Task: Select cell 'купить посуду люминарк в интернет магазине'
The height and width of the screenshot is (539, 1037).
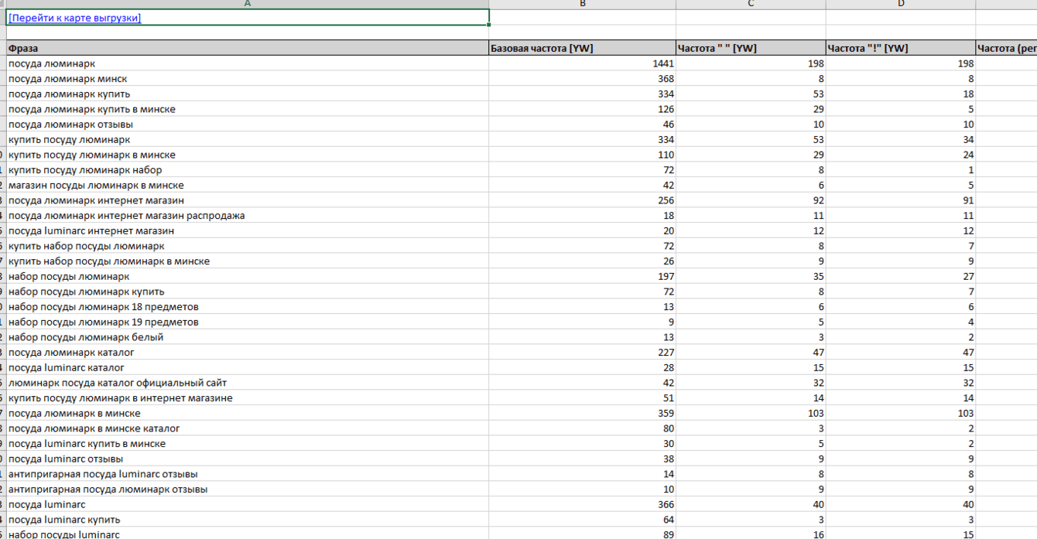Action: 248,398
